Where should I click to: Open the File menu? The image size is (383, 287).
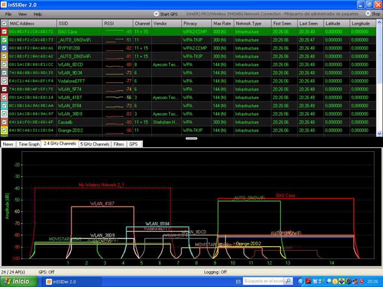point(8,14)
